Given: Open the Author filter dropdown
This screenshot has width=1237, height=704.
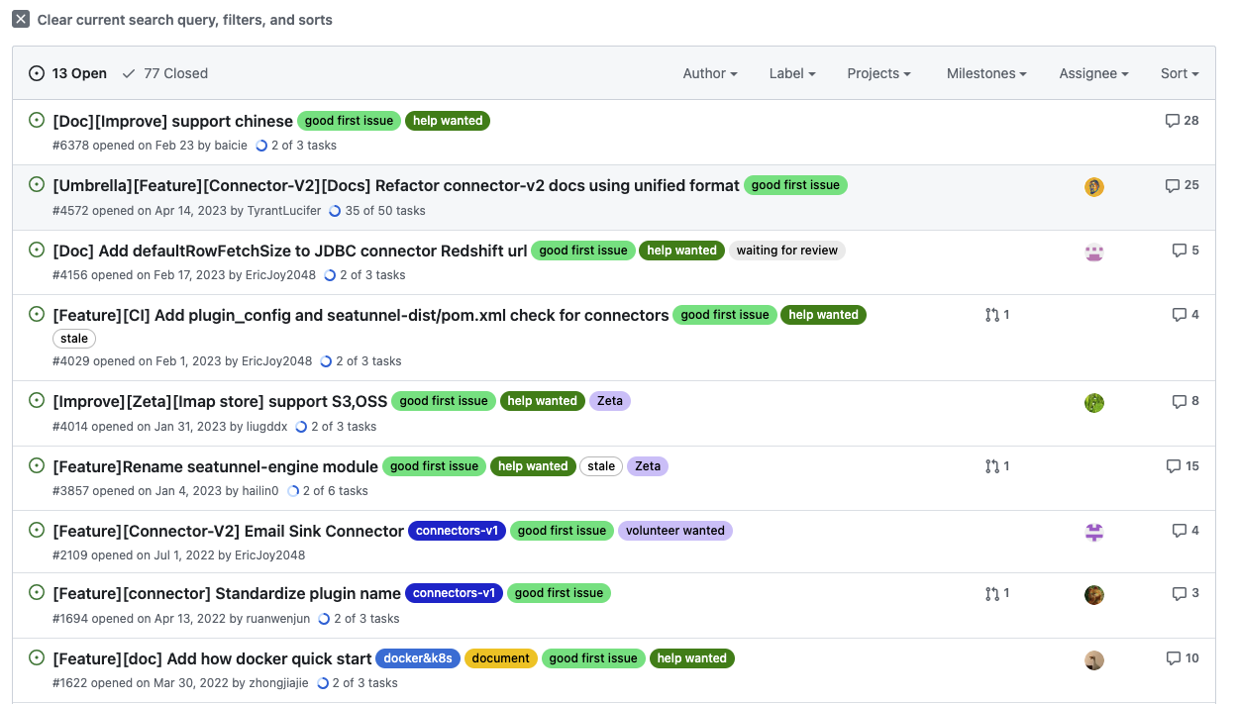Looking at the screenshot, I should [710, 73].
